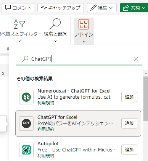Open キャッチアップ

61,8
